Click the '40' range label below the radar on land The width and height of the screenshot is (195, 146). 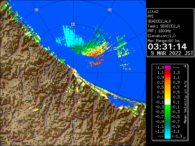pyautogui.click(x=73, y=122)
